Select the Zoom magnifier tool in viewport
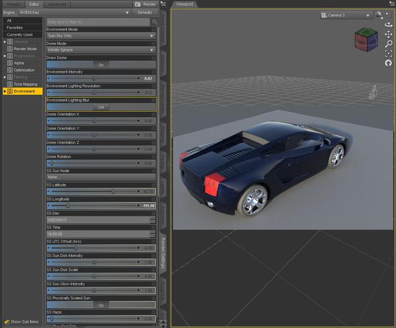Viewport: 396px width, 328px height. 389,43
